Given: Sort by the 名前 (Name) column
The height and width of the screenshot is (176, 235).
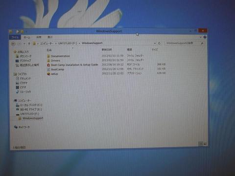Looking at the screenshot, I should [49, 50].
